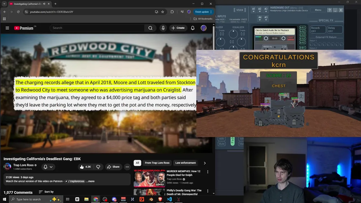Go to YouTube Premium home logo

tap(24, 28)
